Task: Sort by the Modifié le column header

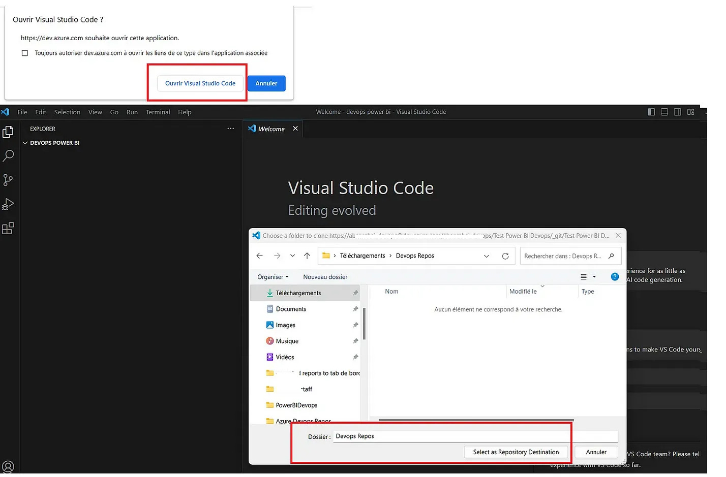Action: (523, 292)
